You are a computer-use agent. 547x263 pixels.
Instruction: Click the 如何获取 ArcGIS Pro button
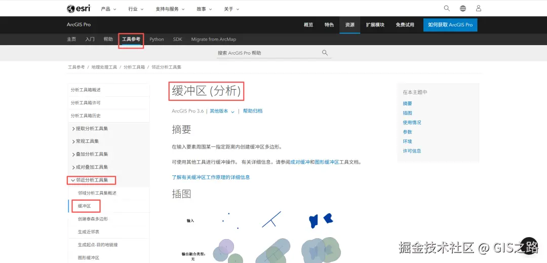click(450, 25)
